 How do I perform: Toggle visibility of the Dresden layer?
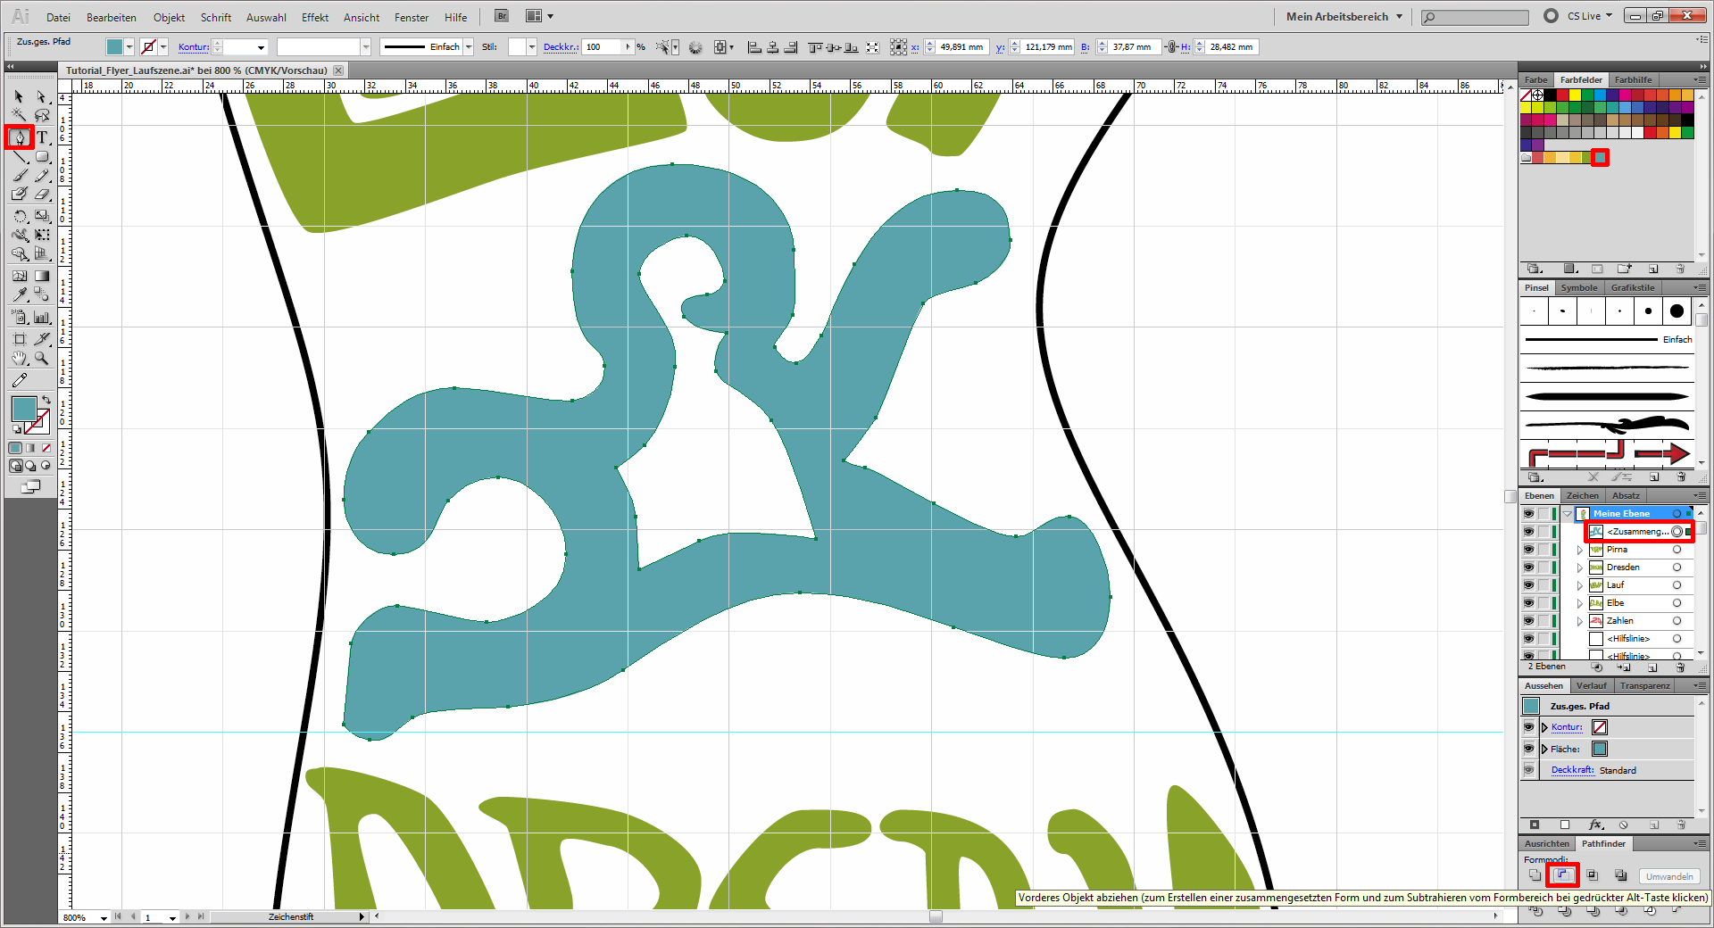click(x=1528, y=568)
